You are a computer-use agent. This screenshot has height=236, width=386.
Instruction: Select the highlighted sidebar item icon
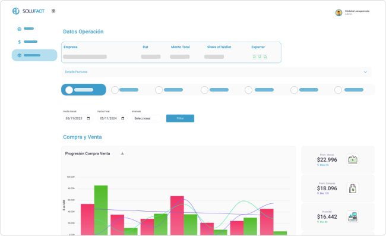coord(20,55)
